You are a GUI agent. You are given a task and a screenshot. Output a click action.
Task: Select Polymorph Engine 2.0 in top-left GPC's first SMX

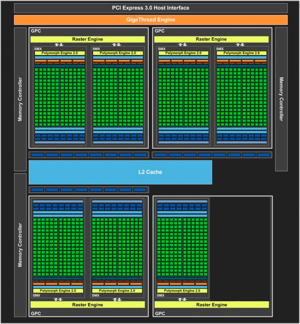(60, 53)
